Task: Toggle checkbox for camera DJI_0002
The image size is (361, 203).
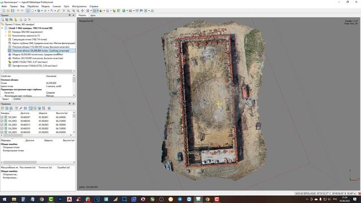Action: (x=2, y=121)
